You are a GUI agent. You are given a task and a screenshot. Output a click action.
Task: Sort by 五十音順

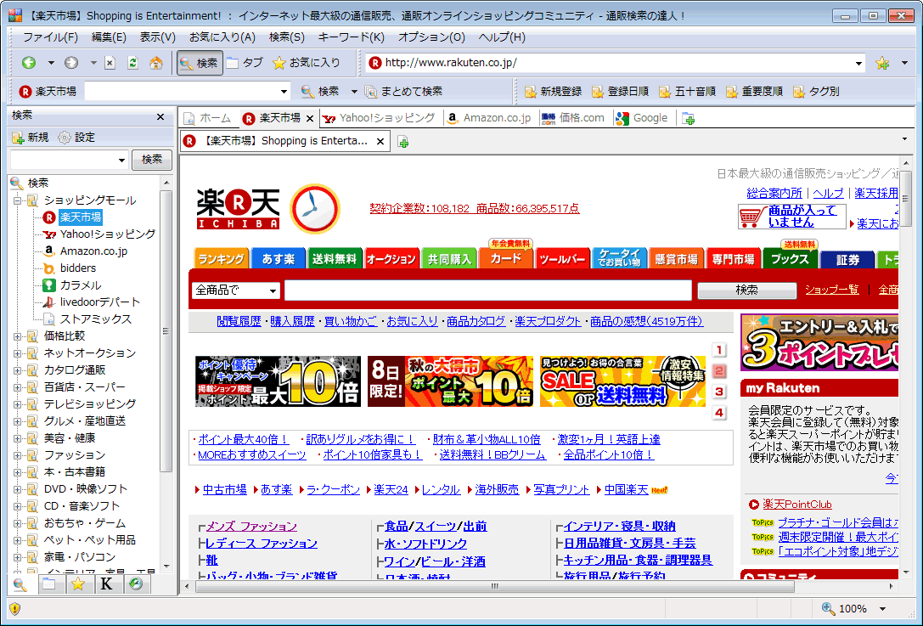pos(687,91)
